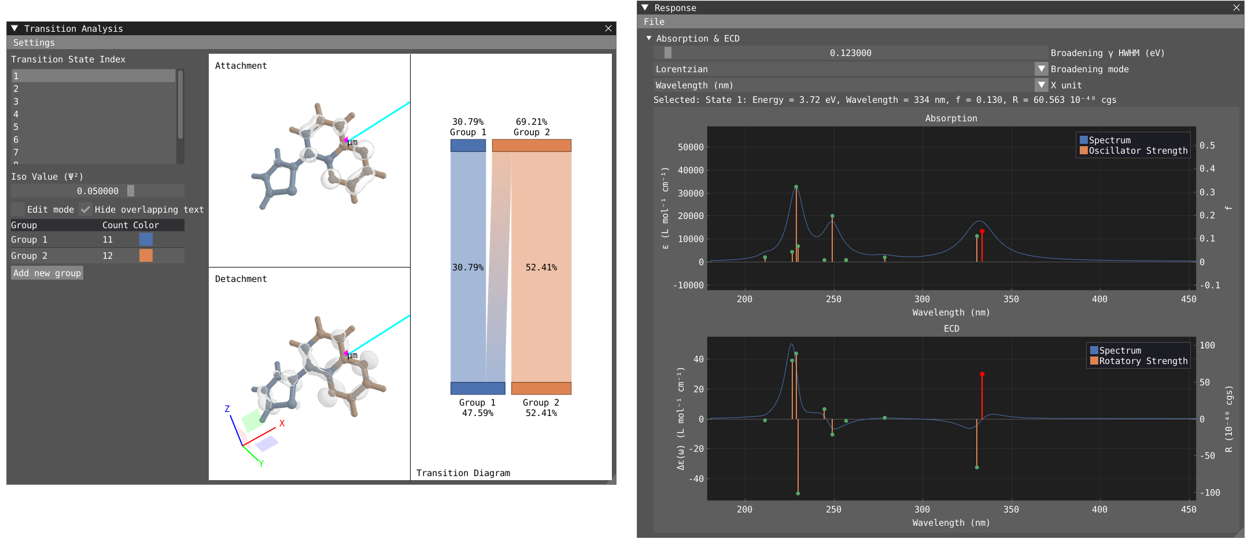Image resolution: width=1255 pixels, height=546 pixels.
Task: Enable the Edit mode checkbox
Action: tap(18, 209)
